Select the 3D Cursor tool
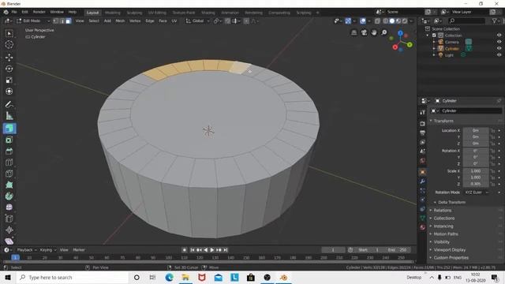Viewport: 505px width, 284px height. point(9,45)
